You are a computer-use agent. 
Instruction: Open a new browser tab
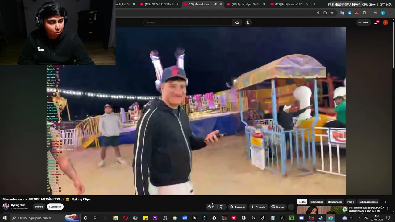pyautogui.click(x=315, y=4)
